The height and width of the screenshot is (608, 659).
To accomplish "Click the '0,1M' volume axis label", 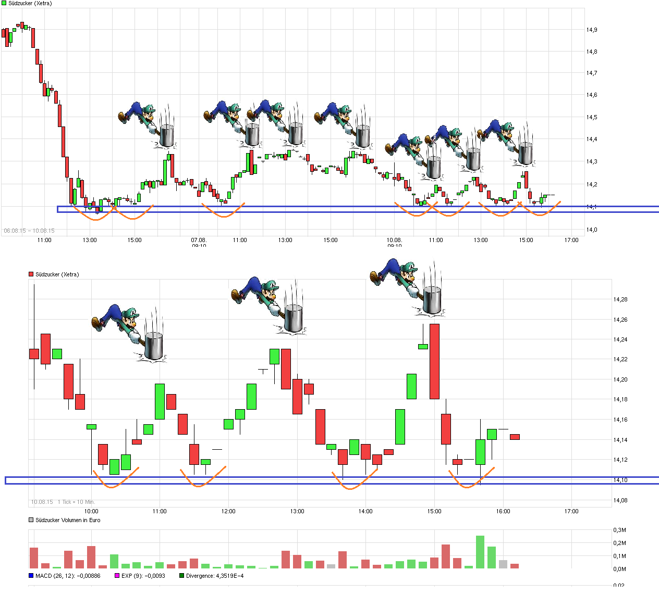I will coord(619,556).
